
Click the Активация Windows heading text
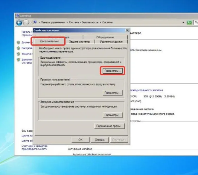(80, 149)
